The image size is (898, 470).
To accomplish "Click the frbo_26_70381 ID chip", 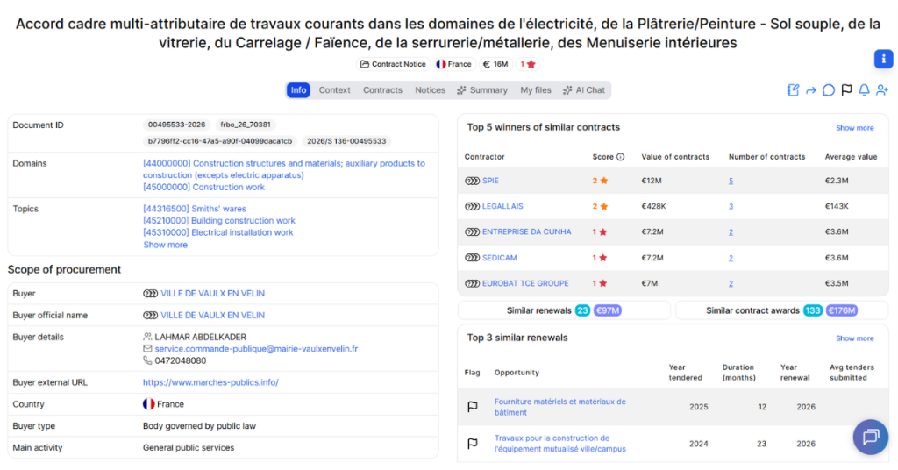I will [x=246, y=125].
